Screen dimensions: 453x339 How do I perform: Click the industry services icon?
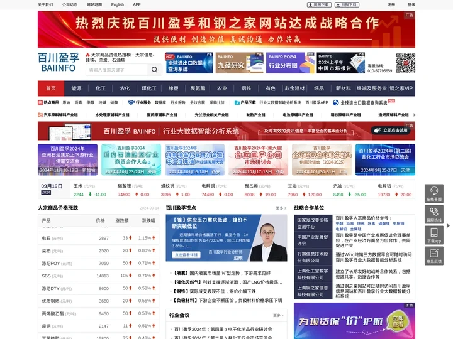click(x=131, y=102)
